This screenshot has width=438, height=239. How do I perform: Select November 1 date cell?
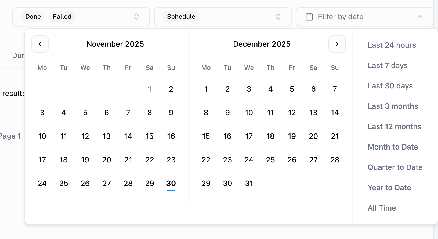150,89
